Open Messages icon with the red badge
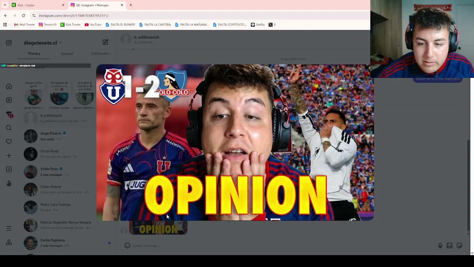 point(9,114)
